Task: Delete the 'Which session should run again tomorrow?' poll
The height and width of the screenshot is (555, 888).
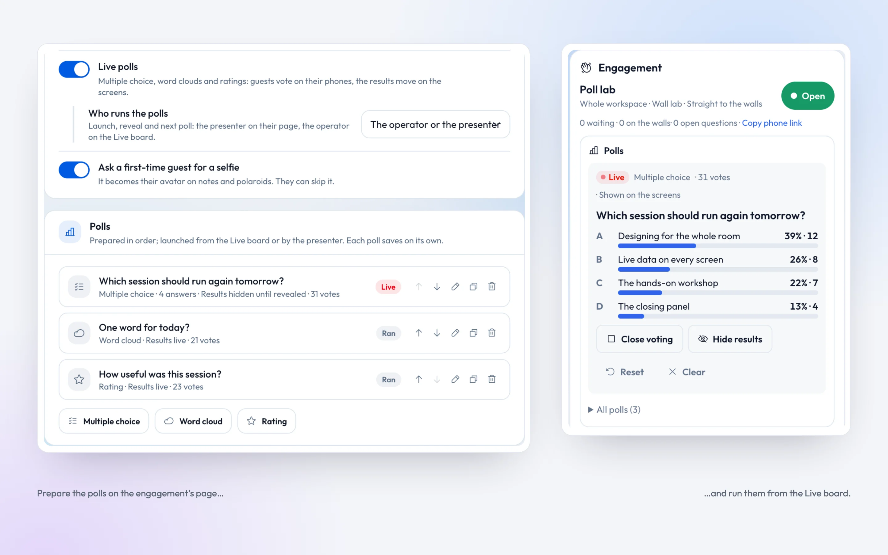Action: click(492, 287)
